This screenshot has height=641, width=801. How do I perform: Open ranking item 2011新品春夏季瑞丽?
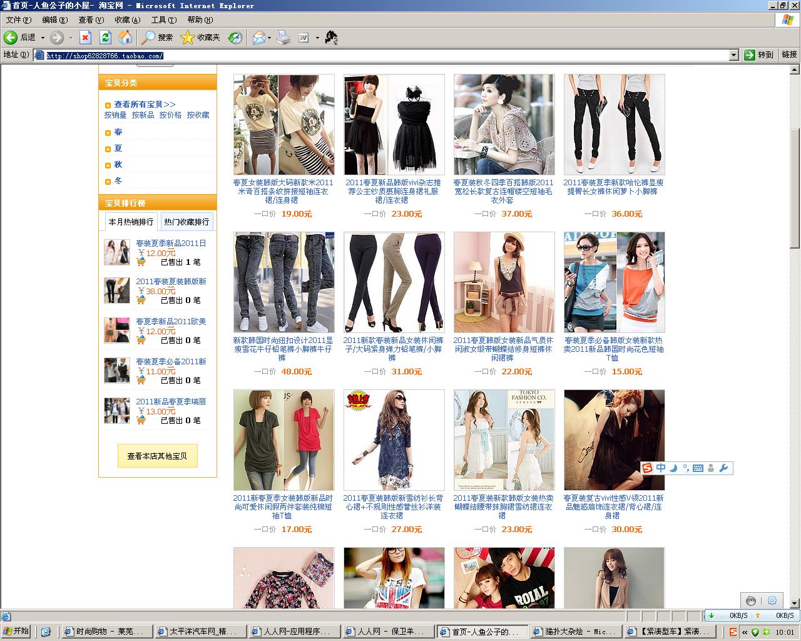coord(171,402)
